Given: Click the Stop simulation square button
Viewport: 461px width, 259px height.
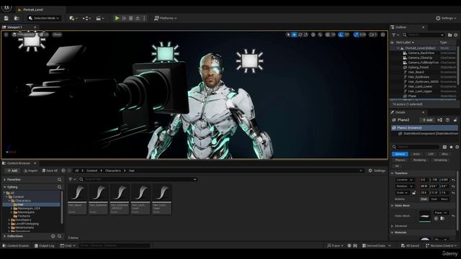Looking at the screenshot, I should (131, 18).
